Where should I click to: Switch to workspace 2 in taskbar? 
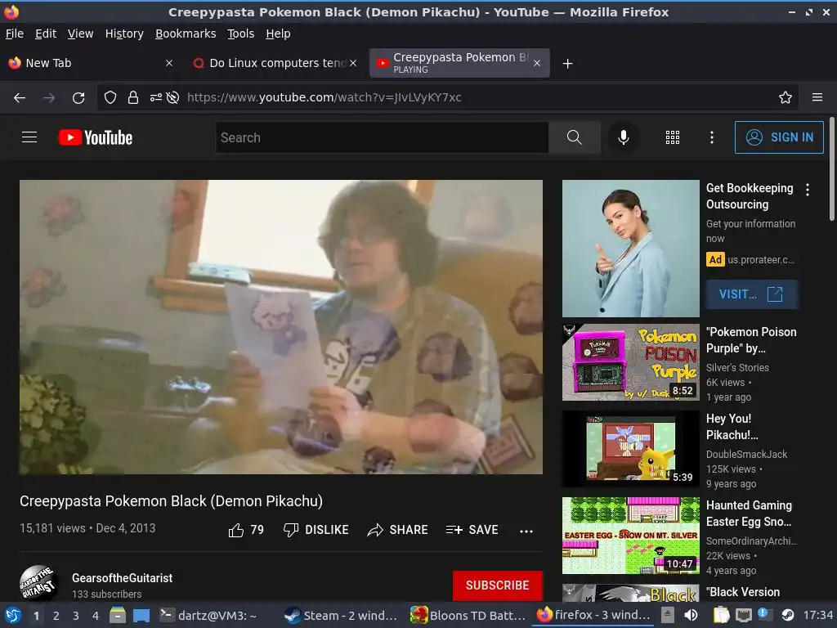[x=56, y=615]
